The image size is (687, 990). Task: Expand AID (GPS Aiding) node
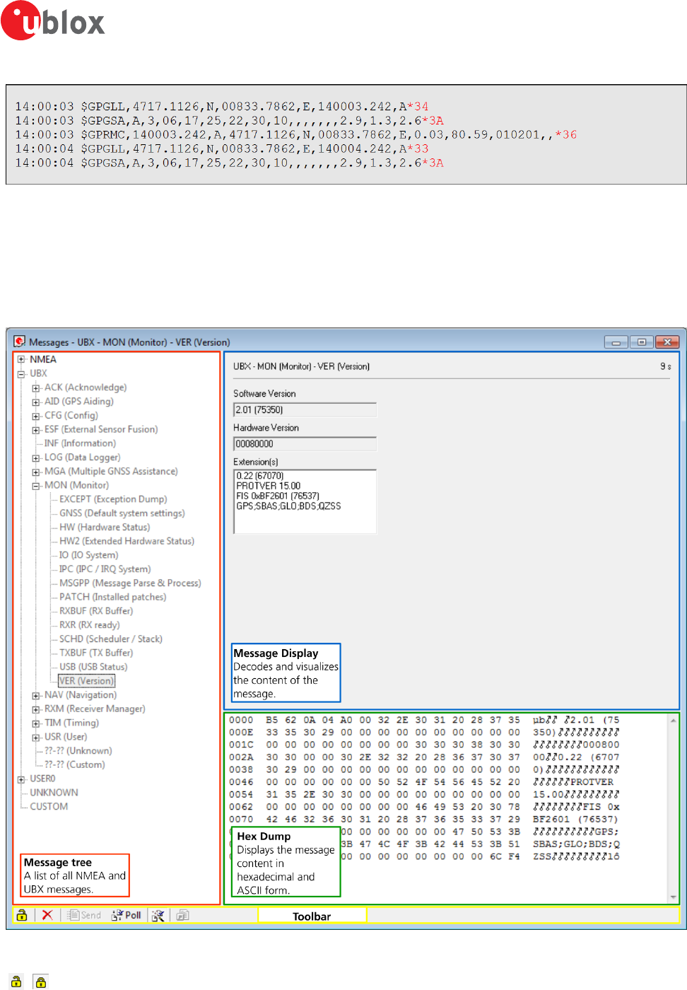coord(36,402)
